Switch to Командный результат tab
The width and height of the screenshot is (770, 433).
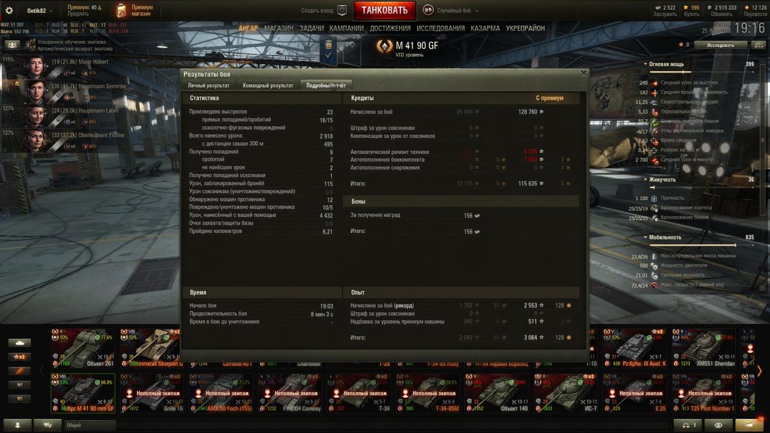268,85
